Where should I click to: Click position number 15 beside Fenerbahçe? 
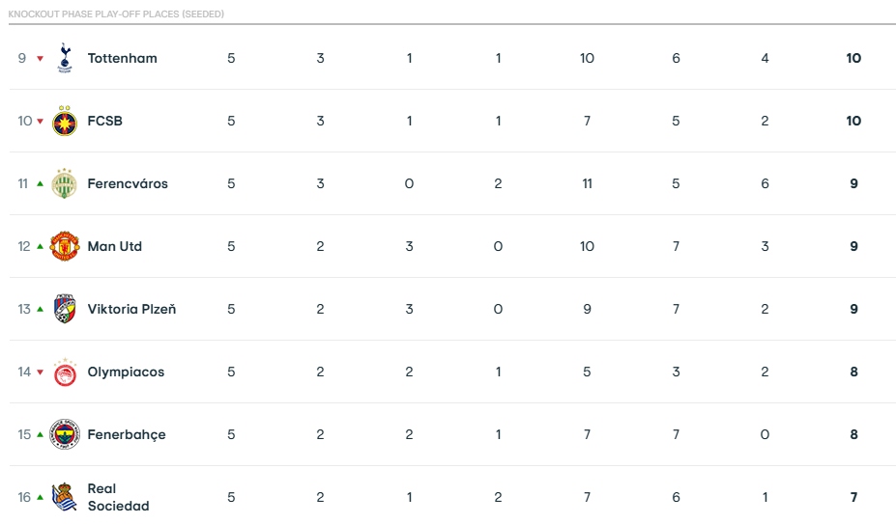click(24, 435)
